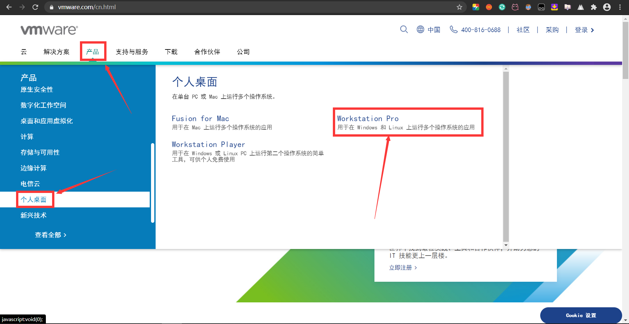Click the Cookie 设置 button

coord(581,315)
